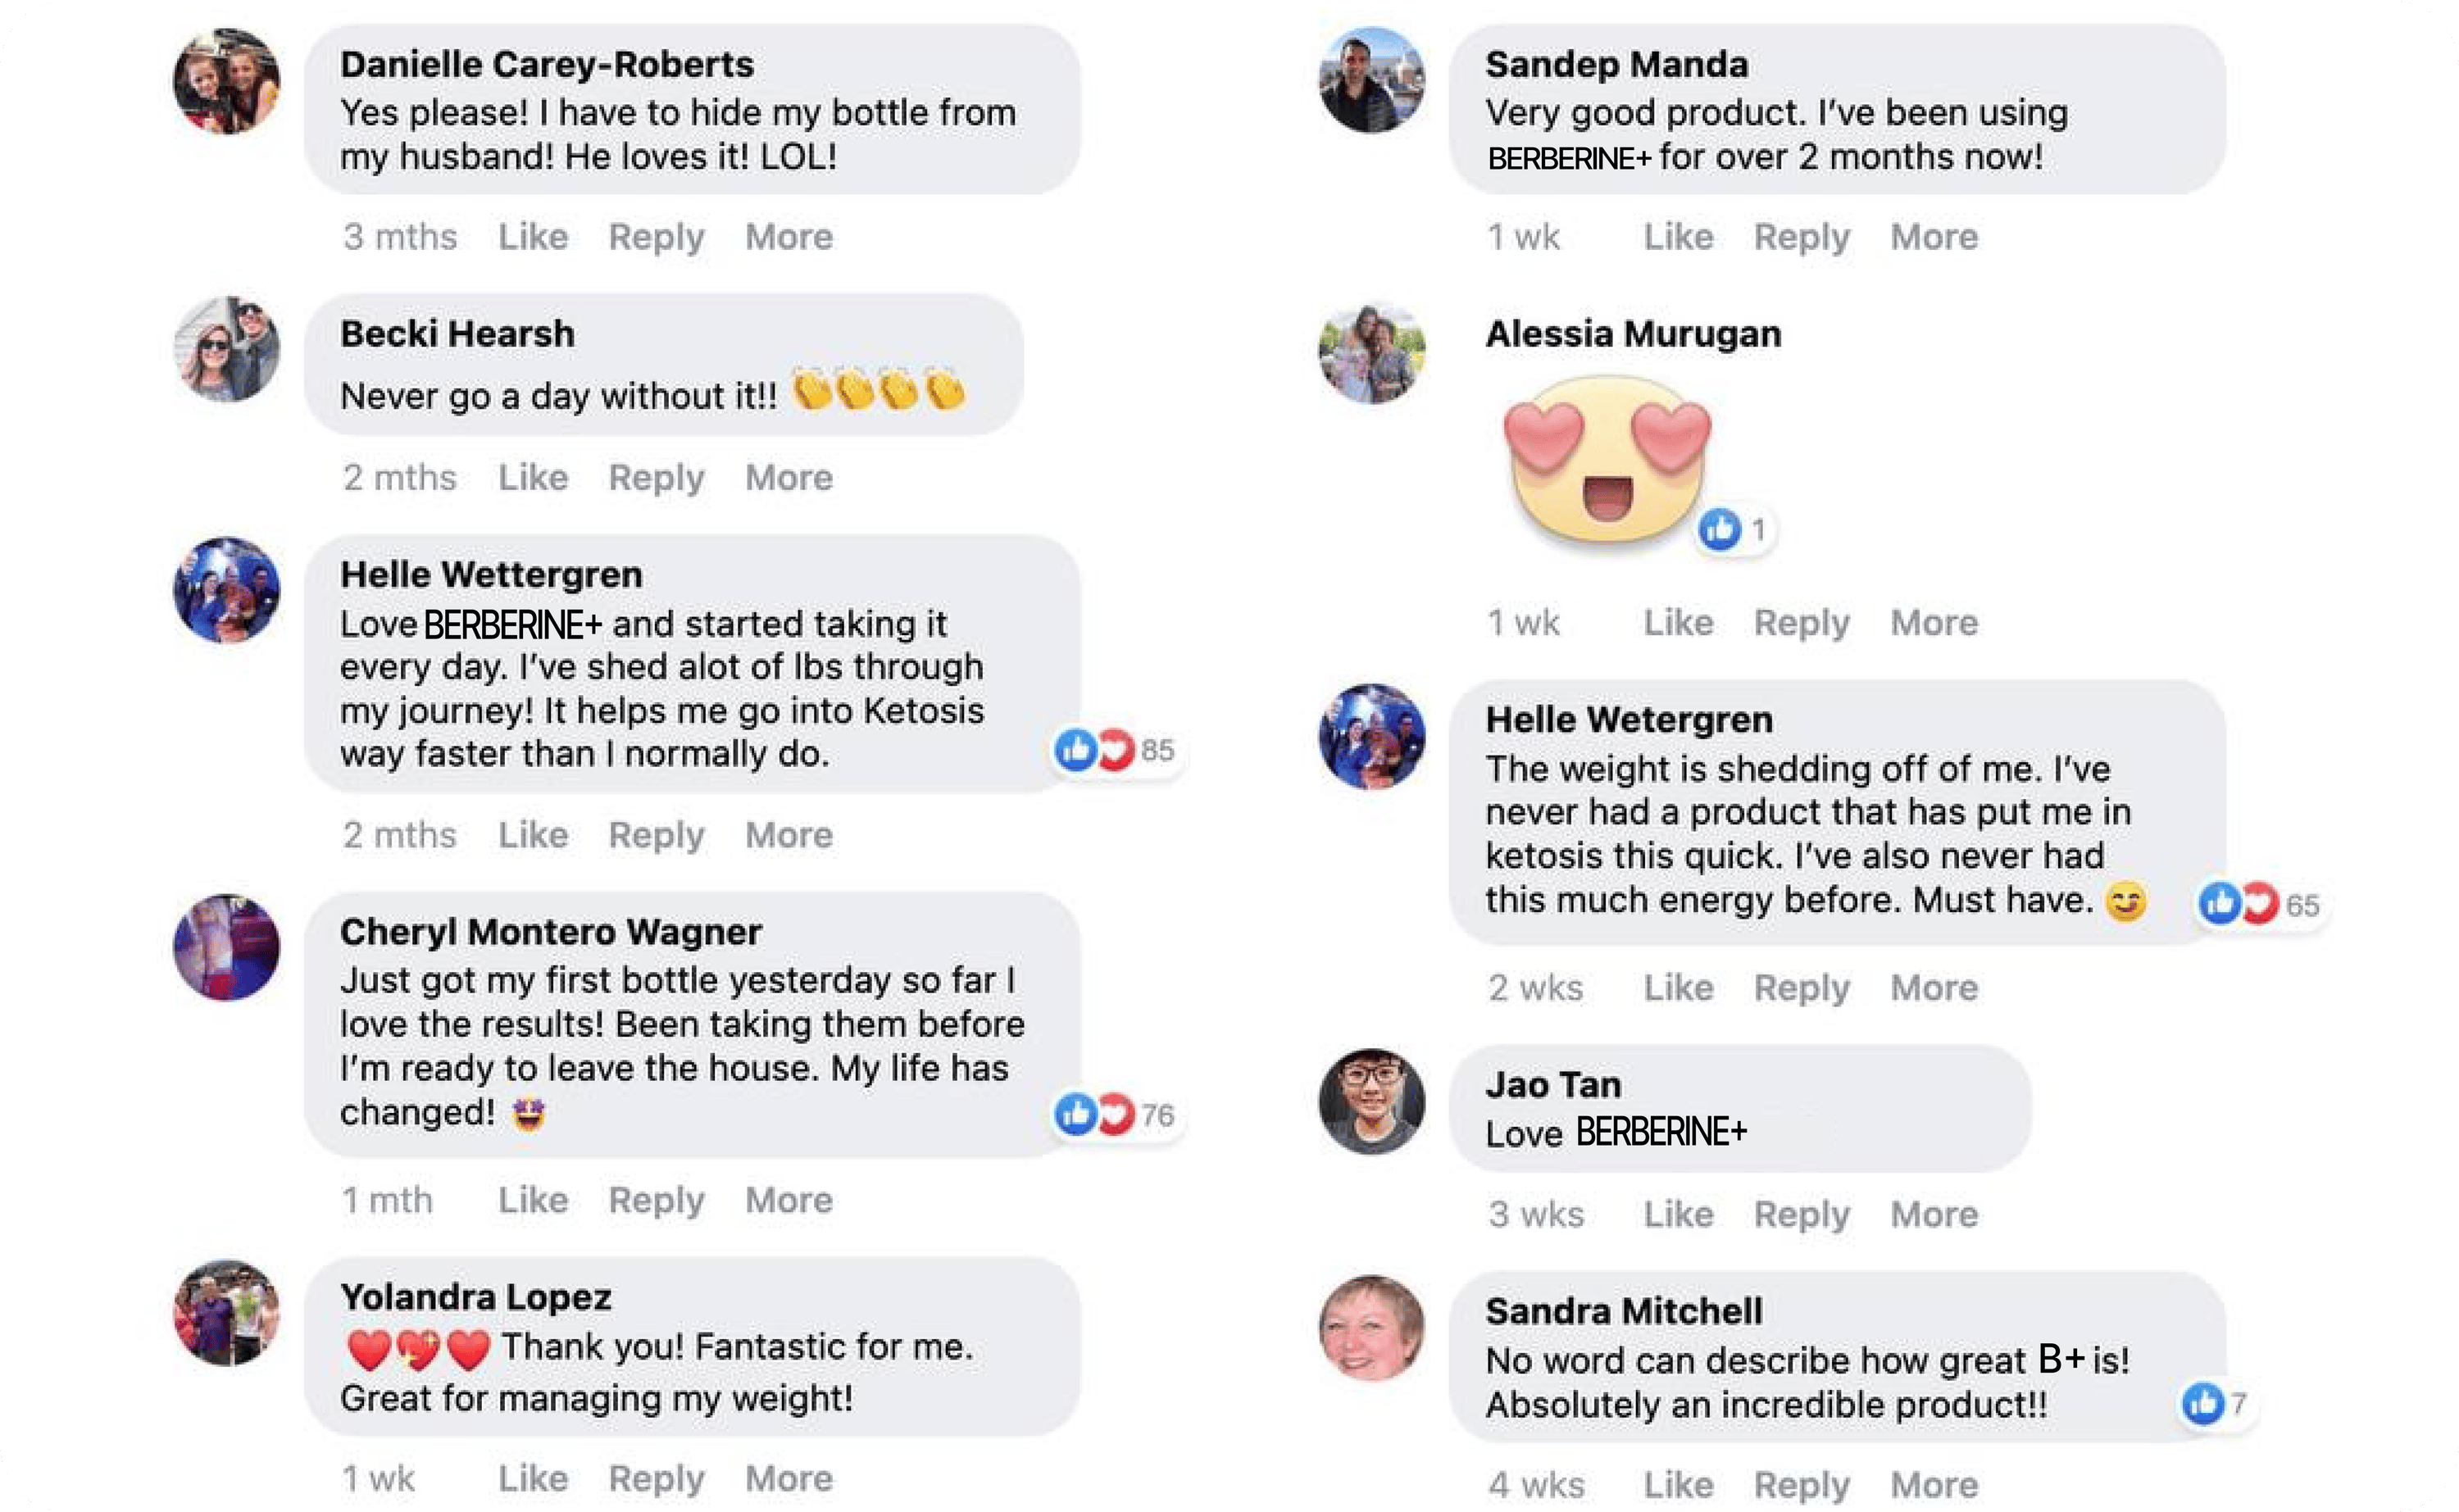
Task: Like Yolandra Lopez's comment
Action: click(533, 1478)
